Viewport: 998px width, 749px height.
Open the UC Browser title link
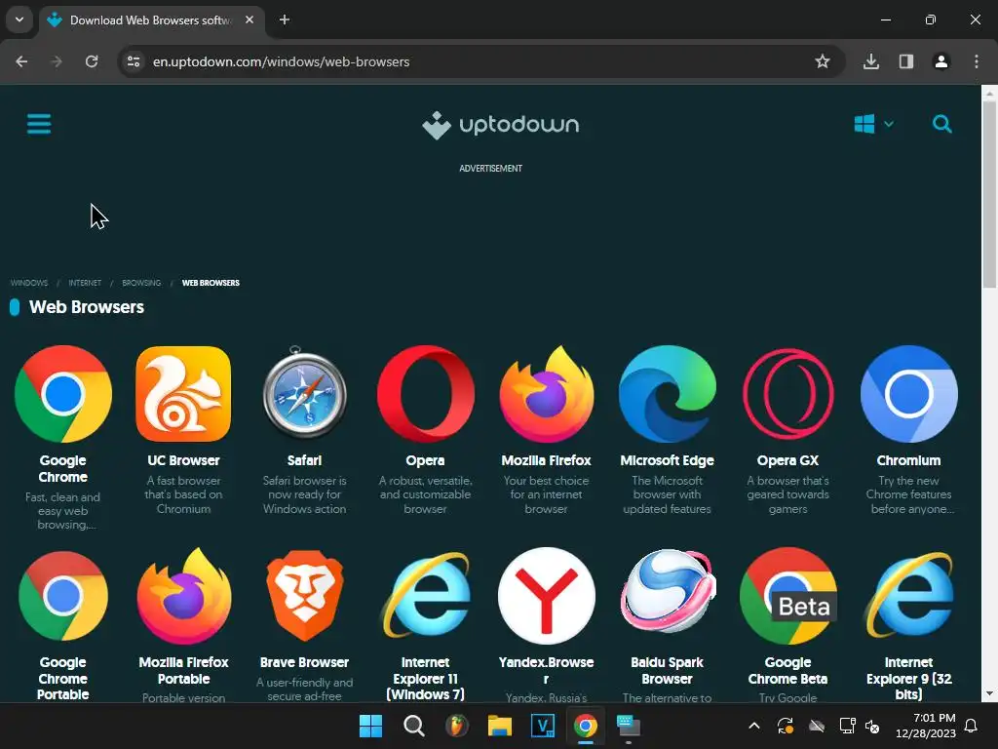183,460
